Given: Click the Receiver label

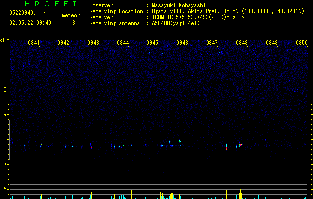Looking at the screenshot, I should coord(101,17).
